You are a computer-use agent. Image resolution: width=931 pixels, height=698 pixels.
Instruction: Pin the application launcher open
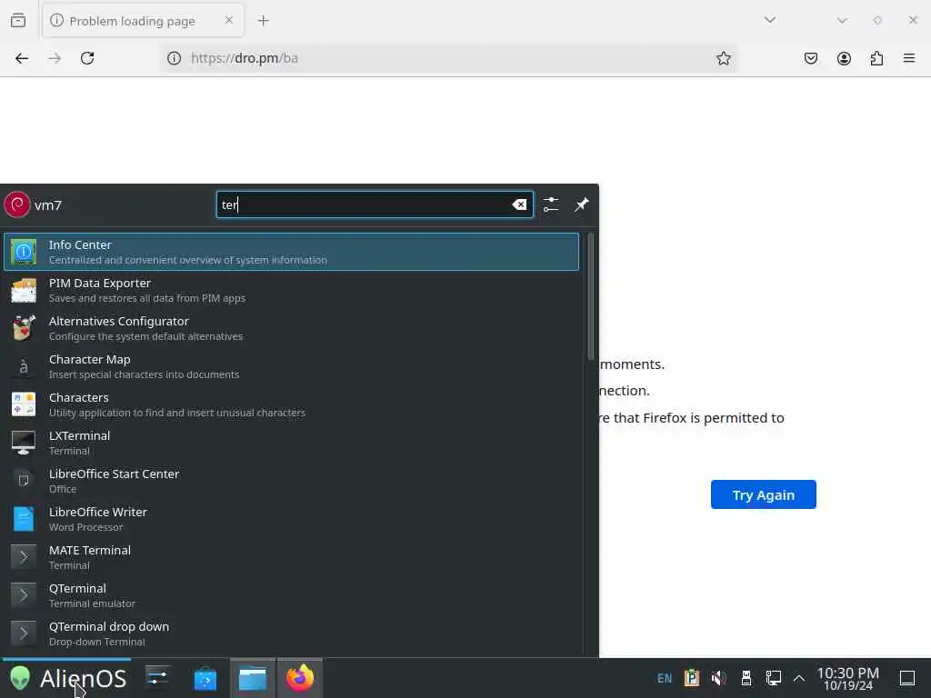coord(581,204)
